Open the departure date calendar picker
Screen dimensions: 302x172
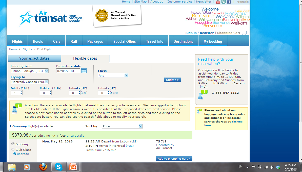click(84, 71)
